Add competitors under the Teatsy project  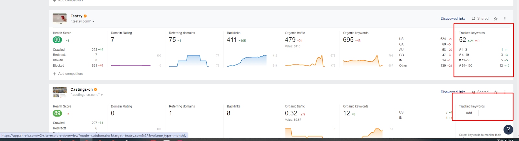(68, 74)
